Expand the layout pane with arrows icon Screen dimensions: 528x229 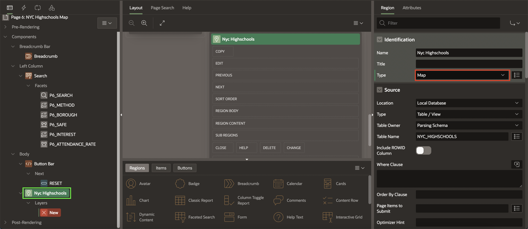point(162,23)
